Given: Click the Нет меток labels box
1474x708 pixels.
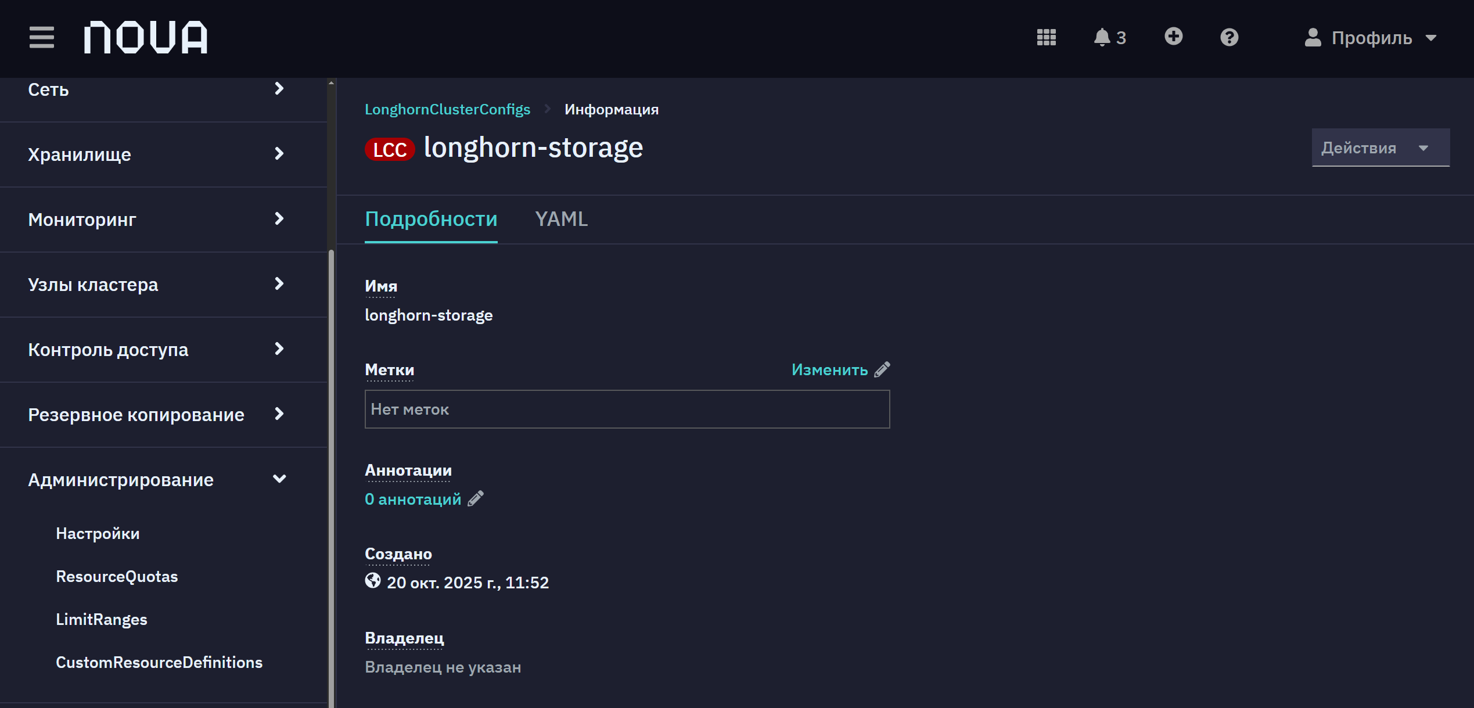Looking at the screenshot, I should pyautogui.click(x=627, y=409).
